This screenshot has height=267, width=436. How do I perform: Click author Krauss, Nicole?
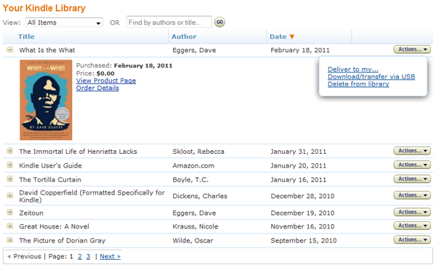click(195, 226)
